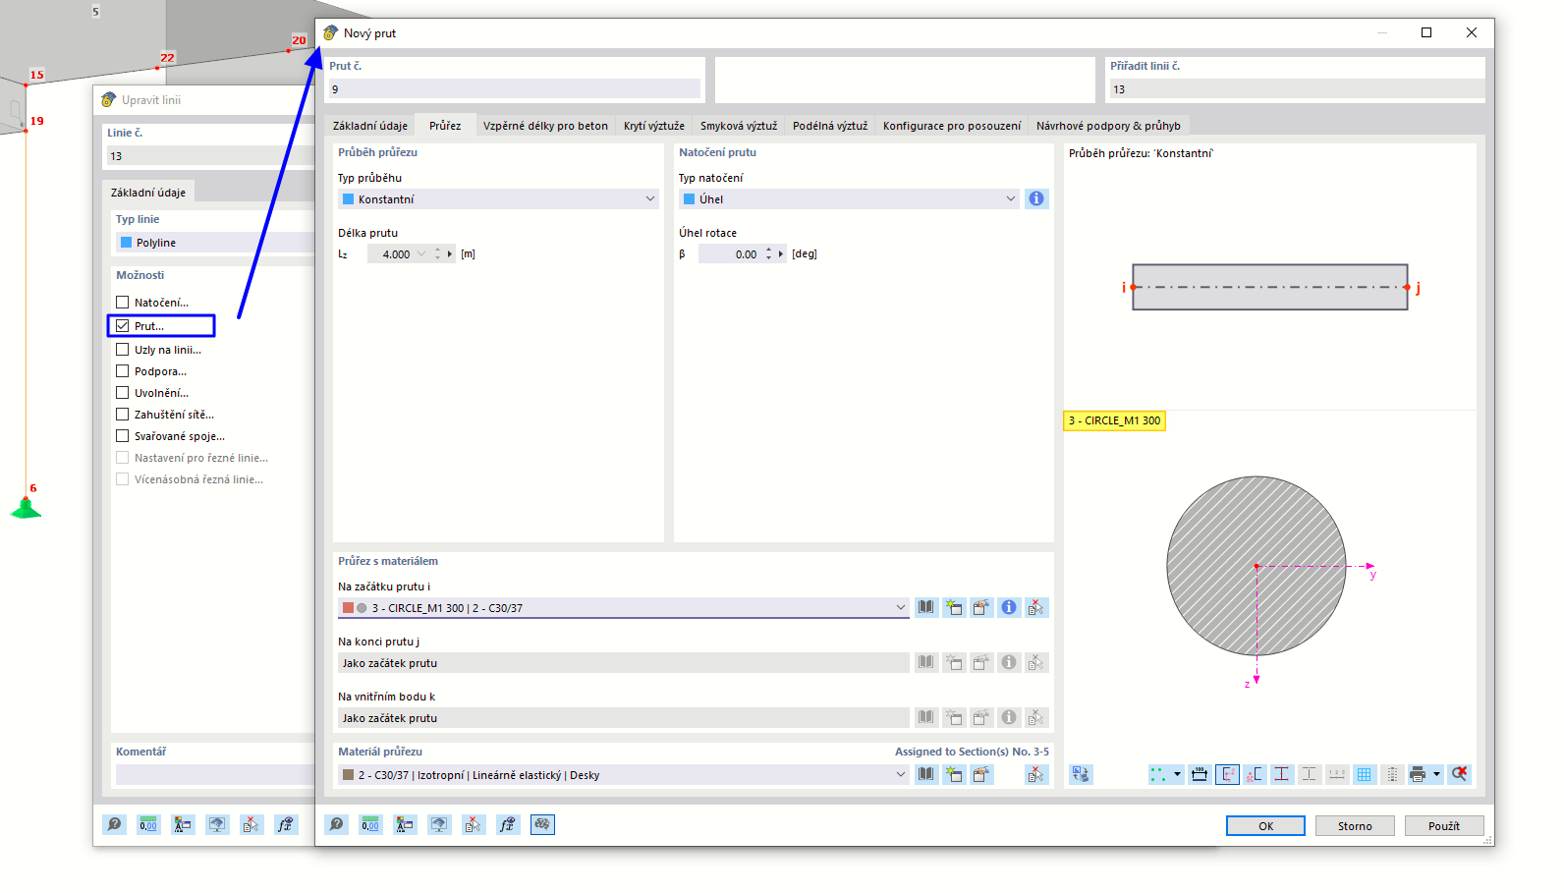Expand the section dropdown at member start i
The width and height of the screenshot is (1564, 893).
click(x=901, y=608)
